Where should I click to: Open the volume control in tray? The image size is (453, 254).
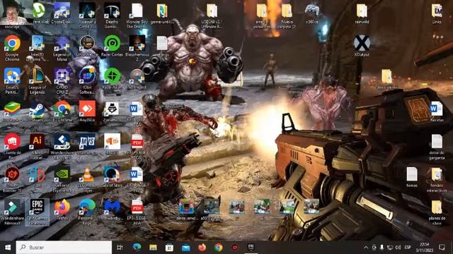click(x=398, y=248)
